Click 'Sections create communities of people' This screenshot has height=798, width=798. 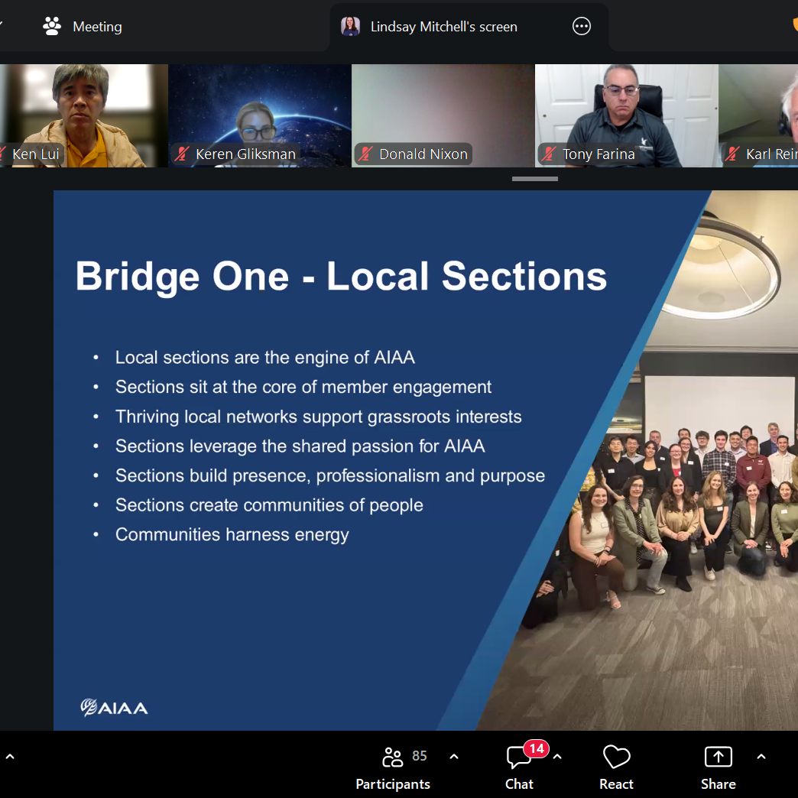tap(269, 505)
